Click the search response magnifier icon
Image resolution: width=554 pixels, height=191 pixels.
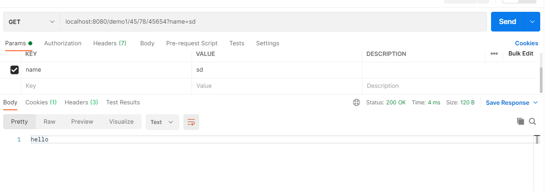pyautogui.click(x=532, y=121)
